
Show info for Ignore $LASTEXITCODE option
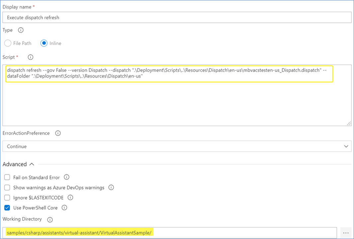[70, 198]
